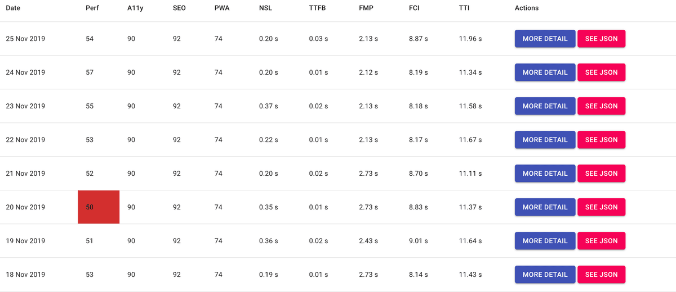Open More Detail for 19 Nov 2019
Viewport: 676px width, 292px height.
pos(545,241)
